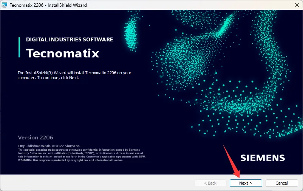Click the 'To continue, click Next.' instruction text

coord(58,78)
